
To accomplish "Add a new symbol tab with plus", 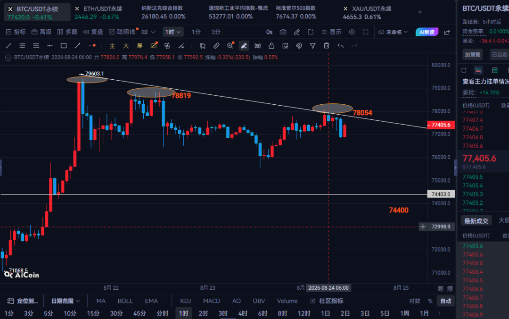I will (x=420, y=12).
